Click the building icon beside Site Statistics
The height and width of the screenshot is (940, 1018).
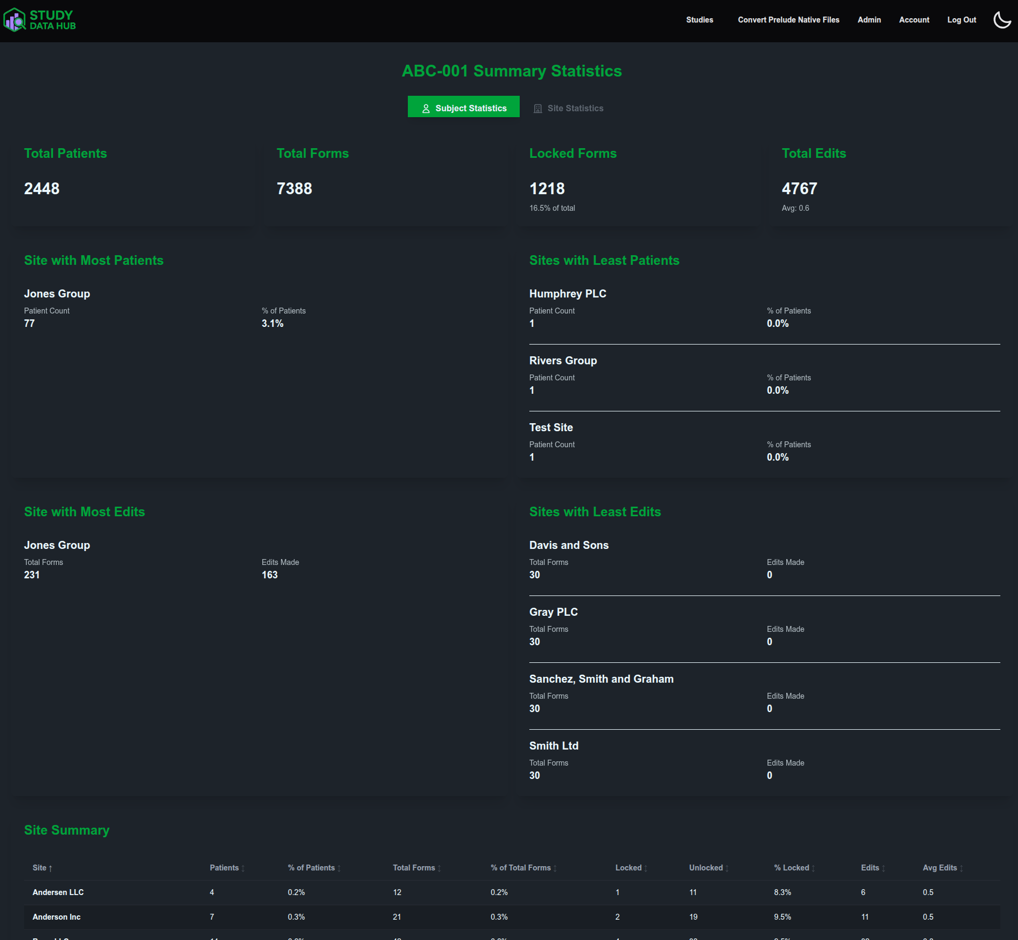point(537,108)
